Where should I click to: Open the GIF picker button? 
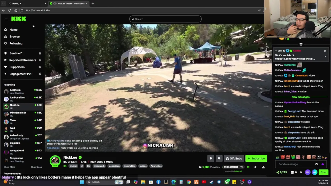[315, 172]
